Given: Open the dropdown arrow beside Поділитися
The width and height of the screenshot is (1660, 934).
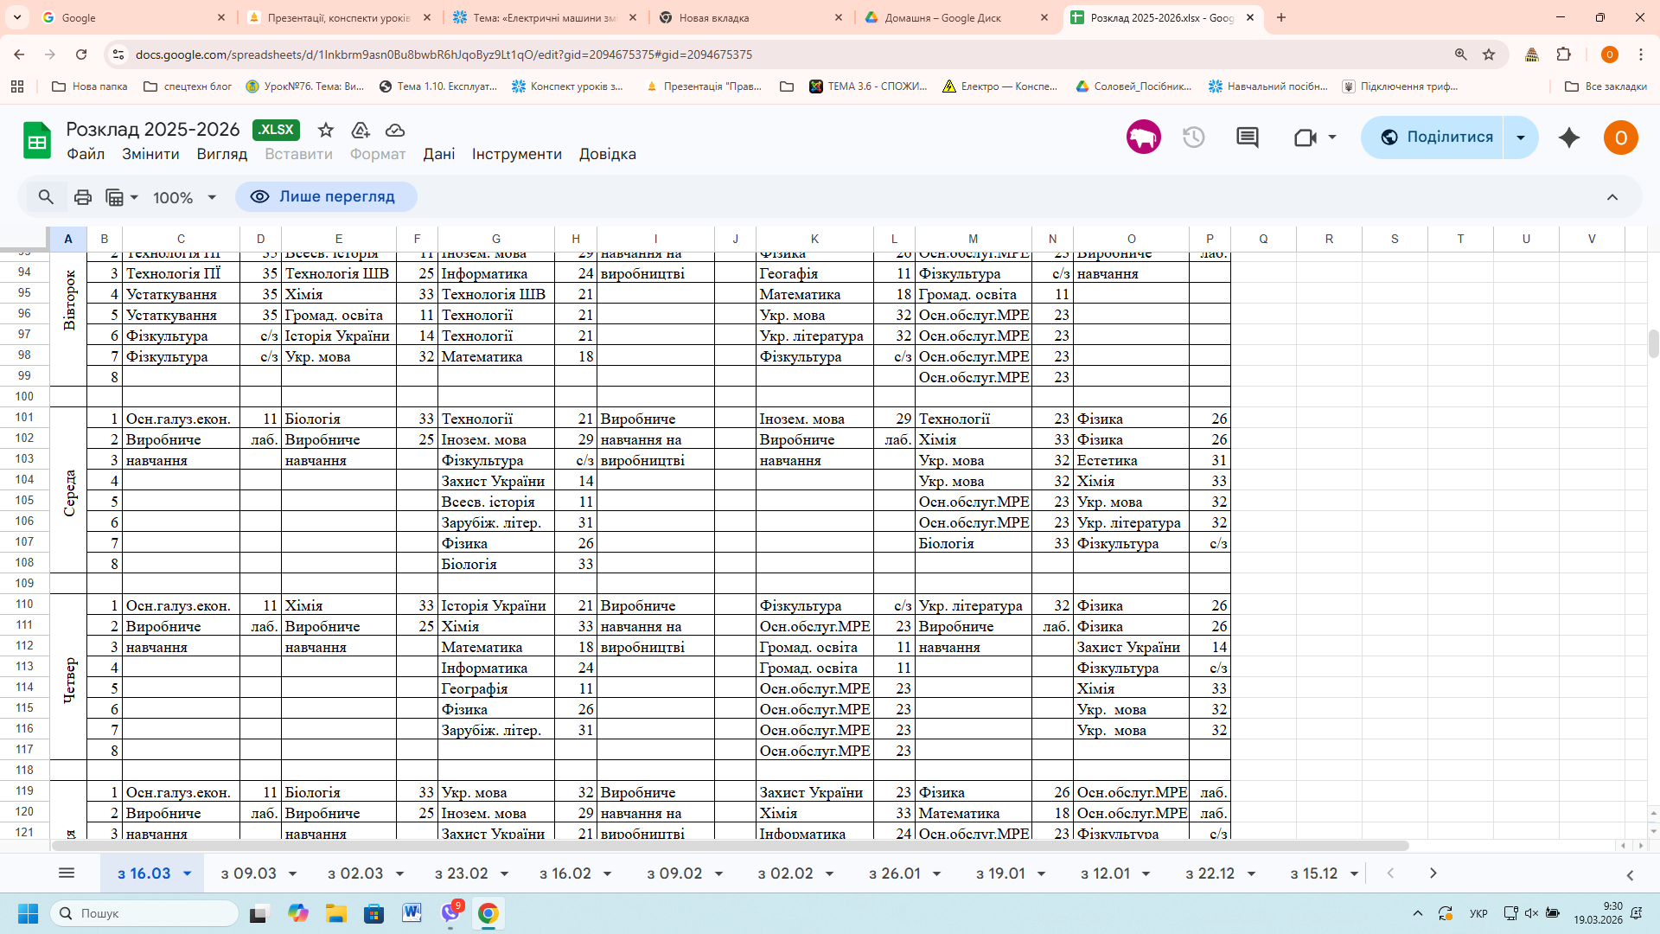Looking at the screenshot, I should (1521, 138).
